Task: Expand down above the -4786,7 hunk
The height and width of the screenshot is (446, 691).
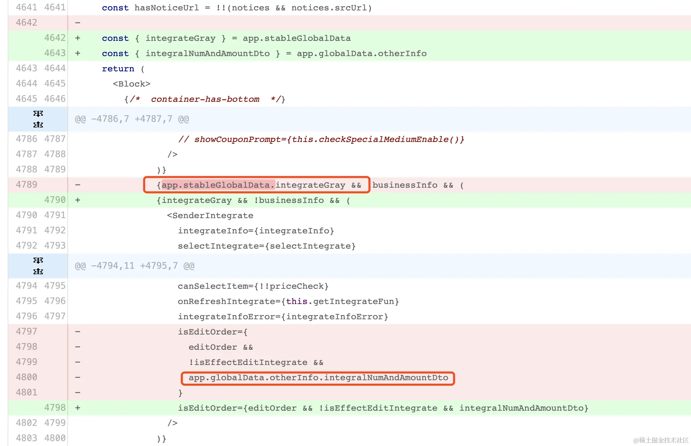Action: click(x=38, y=114)
